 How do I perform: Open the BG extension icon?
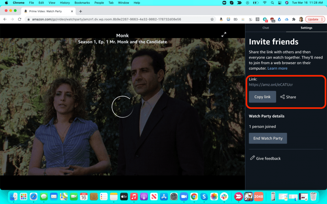(236, 19)
